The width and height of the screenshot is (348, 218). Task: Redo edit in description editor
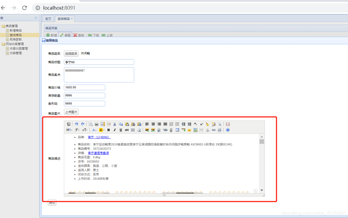click(x=83, y=124)
